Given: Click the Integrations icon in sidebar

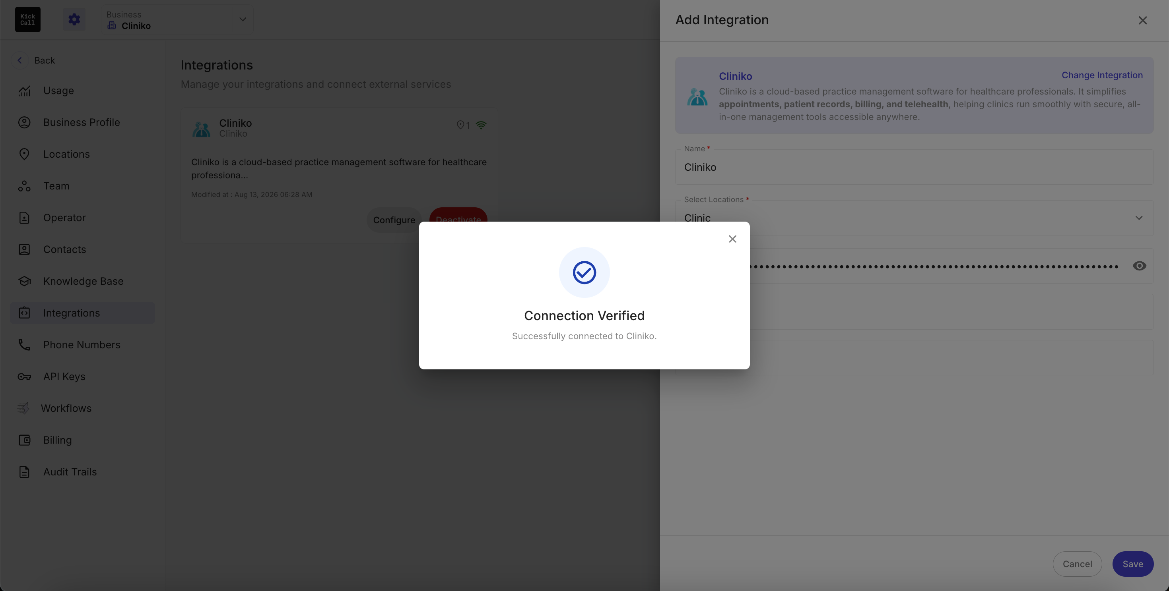Looking at the screenshot, I should pyautogui.click(x=25, y=313).
